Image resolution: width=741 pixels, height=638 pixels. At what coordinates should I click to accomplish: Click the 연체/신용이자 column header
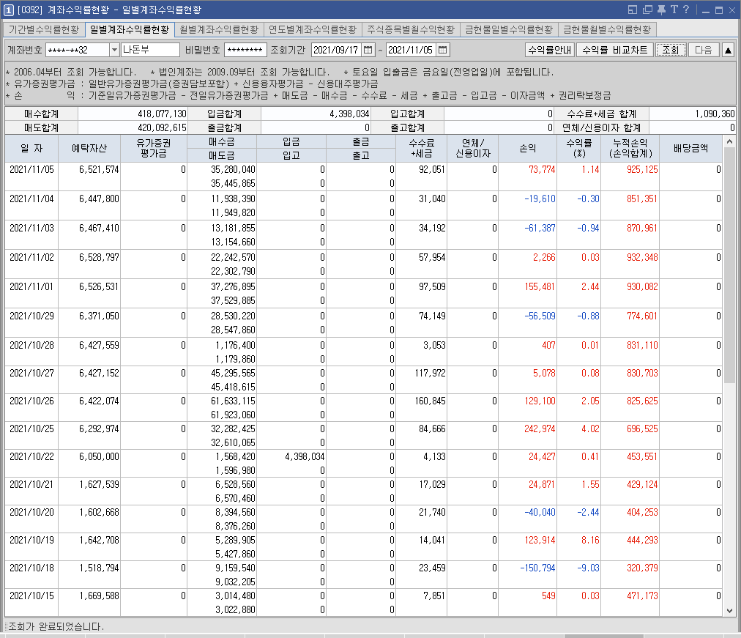[472, 149]
